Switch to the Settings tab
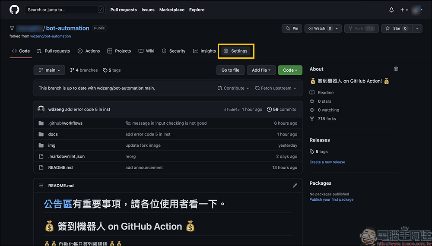The height and width of the screenshot is (246, 432). (x=235, y=51)
